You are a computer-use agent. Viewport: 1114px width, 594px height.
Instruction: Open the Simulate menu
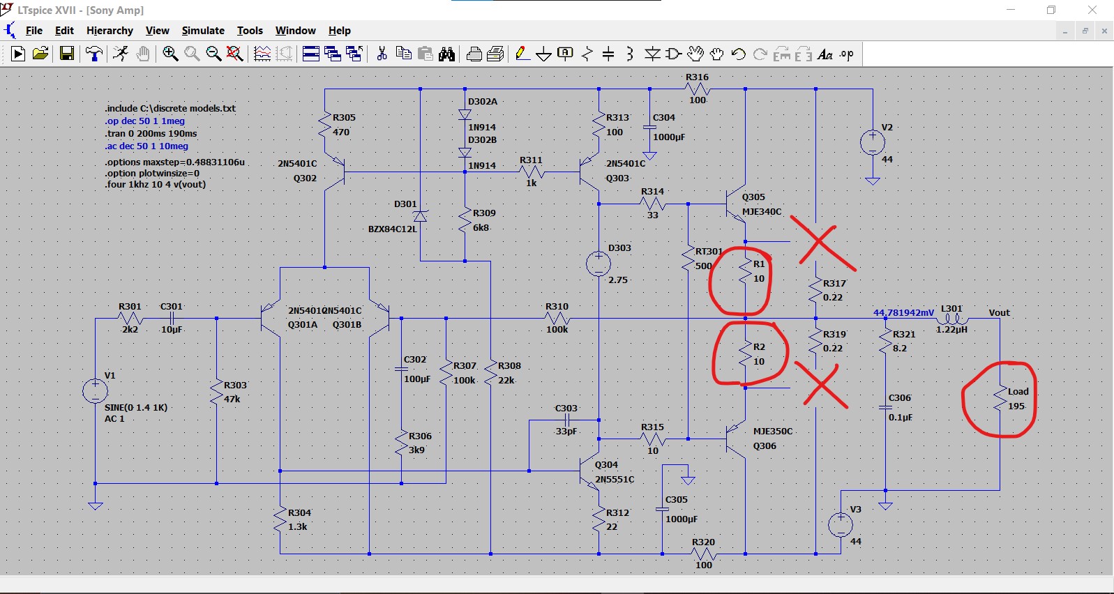(203, 31)
